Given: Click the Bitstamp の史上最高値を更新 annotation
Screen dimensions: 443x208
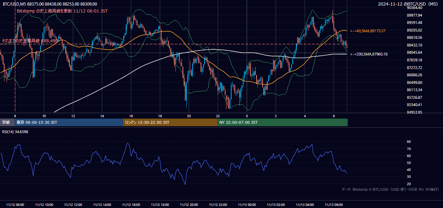Looking at the screenshot, I should 62,11.
